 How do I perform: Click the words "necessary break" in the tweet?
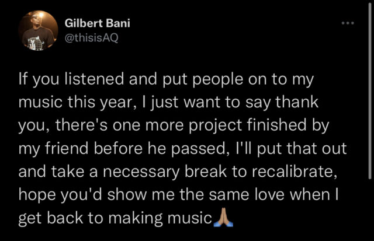coord(165,172)
